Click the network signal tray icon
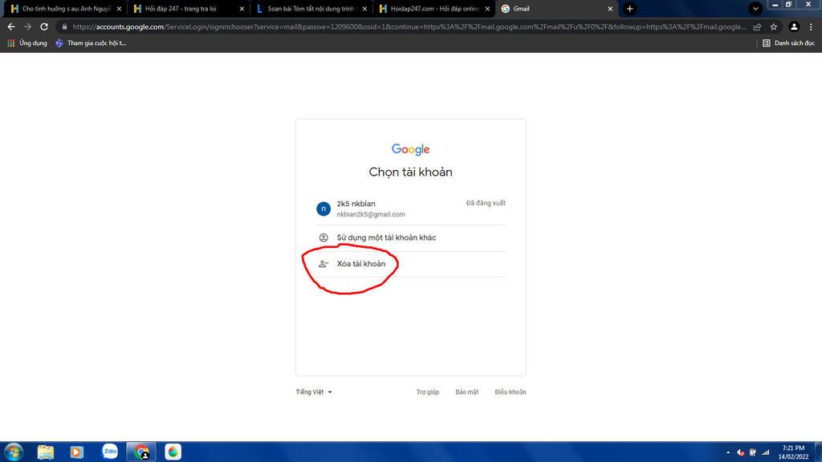Image resolution: width=822 pixels, height=462 pixels. [765, 452]
